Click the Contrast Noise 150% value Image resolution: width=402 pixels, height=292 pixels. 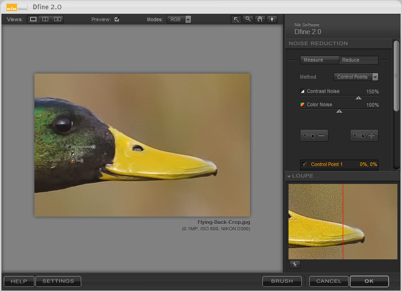point(372,92)
